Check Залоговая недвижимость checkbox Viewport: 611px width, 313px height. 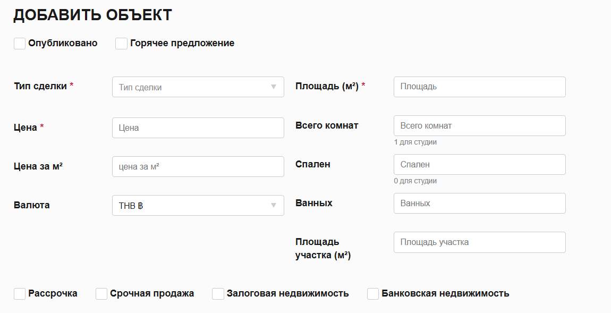[218, 294]
